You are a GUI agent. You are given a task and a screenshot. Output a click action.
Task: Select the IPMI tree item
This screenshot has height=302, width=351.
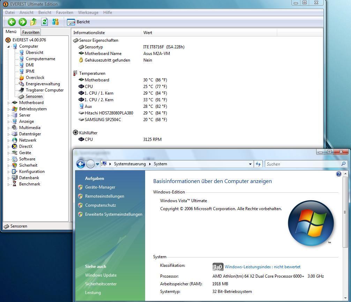click(x=30, y=71)
